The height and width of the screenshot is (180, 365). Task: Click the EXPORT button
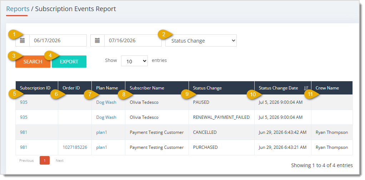tap(69, 62)
